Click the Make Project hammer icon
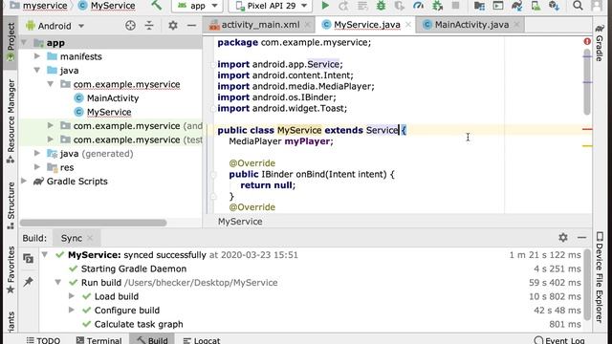This screenshot has width=612, height=344. coord(157,6)
